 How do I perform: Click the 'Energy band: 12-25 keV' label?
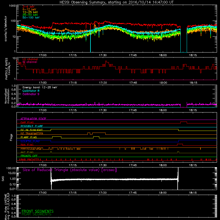(x=40, y=87)
